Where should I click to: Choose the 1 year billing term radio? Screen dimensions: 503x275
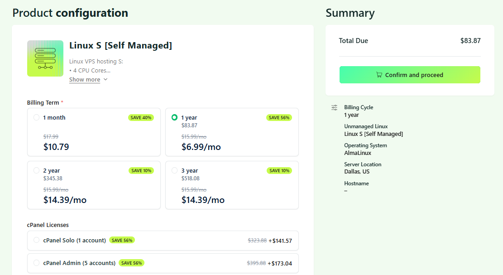point(174,117)
